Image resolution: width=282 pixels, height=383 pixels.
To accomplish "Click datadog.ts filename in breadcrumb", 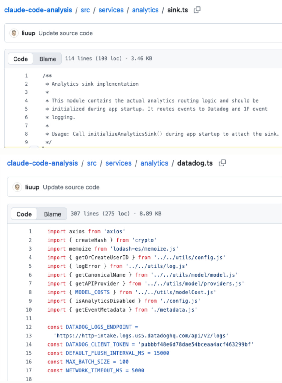I will 195,163.
